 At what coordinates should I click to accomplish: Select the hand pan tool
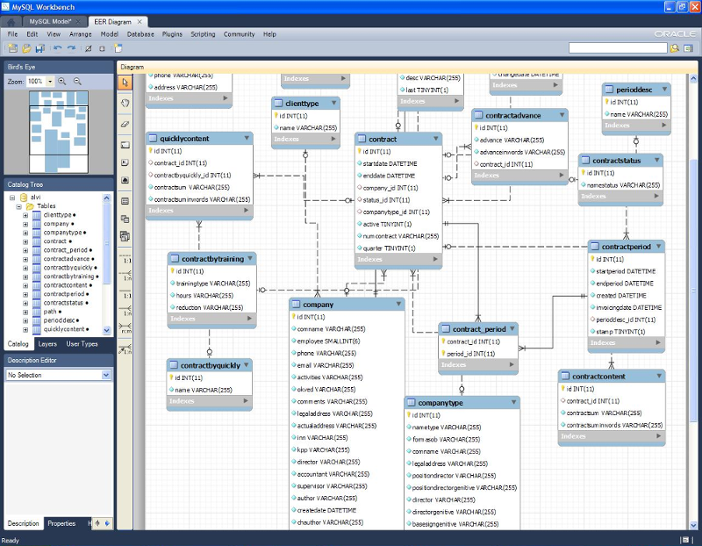125,103
